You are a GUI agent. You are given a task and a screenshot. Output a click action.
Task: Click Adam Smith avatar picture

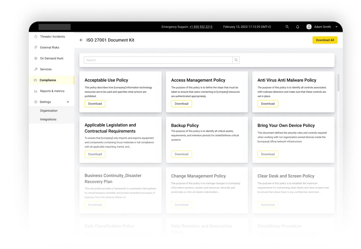(x=309, y=27)
